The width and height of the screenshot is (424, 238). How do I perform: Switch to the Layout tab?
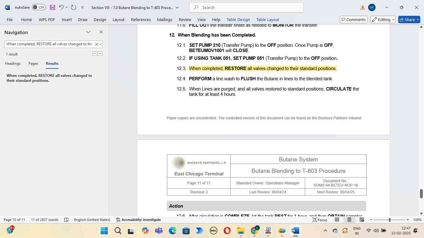click(119, 20)
